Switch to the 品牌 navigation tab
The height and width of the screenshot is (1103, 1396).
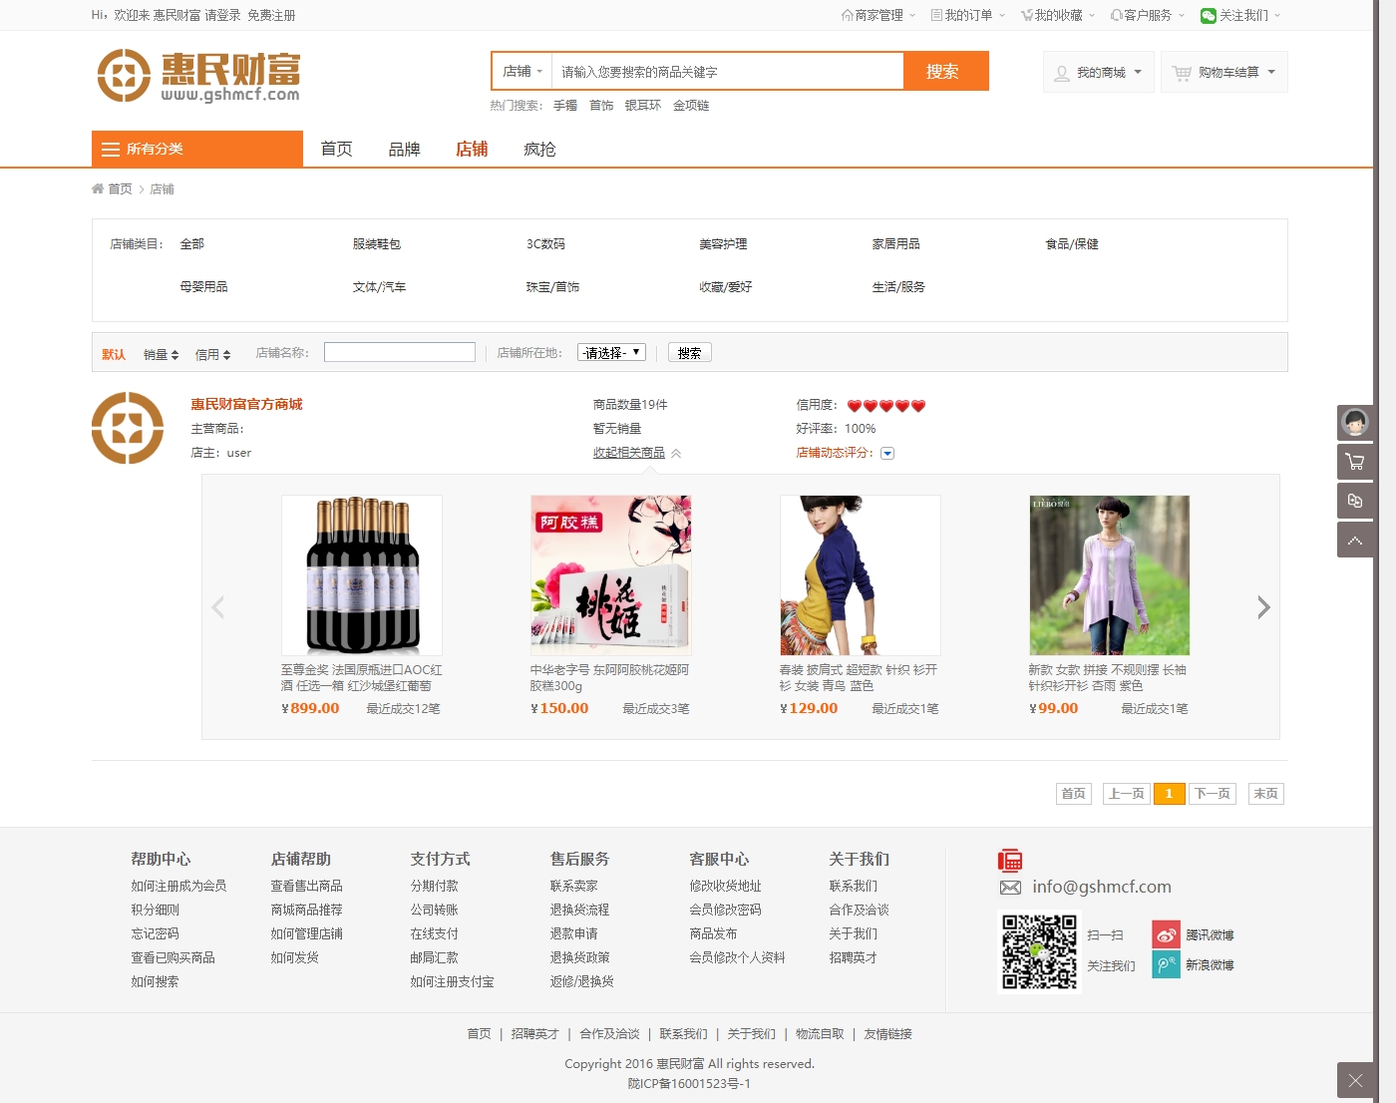click(x=404, y=149)
